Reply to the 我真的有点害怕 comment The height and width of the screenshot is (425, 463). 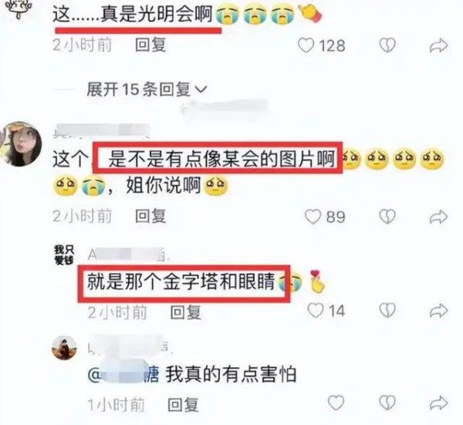click(183, 404)
